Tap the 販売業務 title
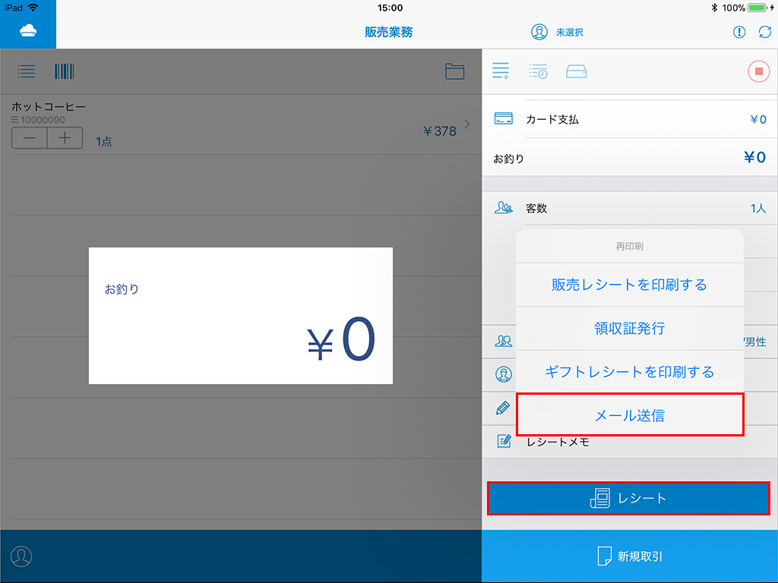778x583 pixels. click(x=389, y=32)
